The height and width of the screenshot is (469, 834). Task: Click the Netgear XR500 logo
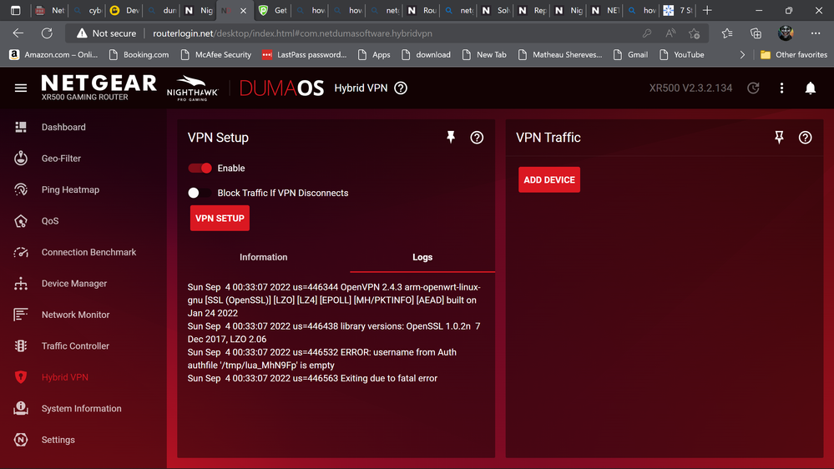[99, 88]
